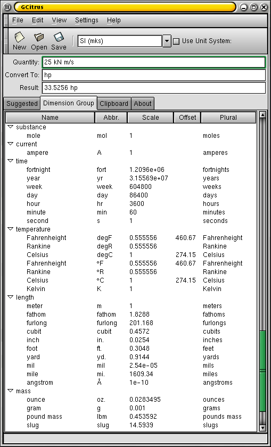Select the angstrom row
This screenshot has width=271, height=447.
click(130, 382)
